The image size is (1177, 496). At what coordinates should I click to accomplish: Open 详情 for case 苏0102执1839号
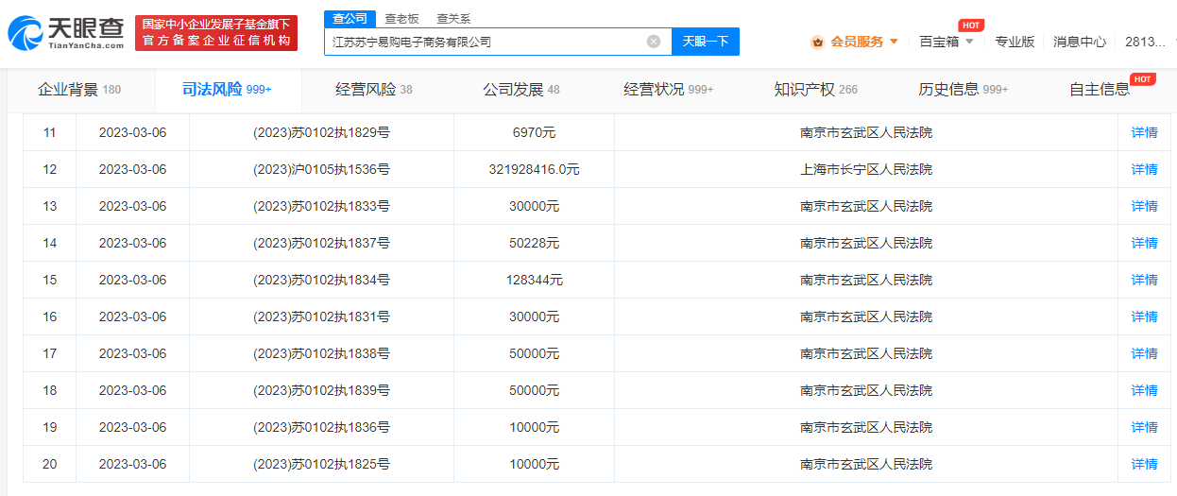click(x=1144, y=390)
